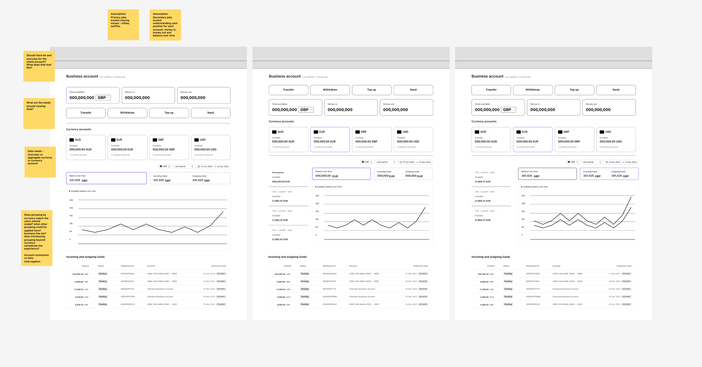Click calendar icon in right wireframe date range
702x367 pixels.
607,162
